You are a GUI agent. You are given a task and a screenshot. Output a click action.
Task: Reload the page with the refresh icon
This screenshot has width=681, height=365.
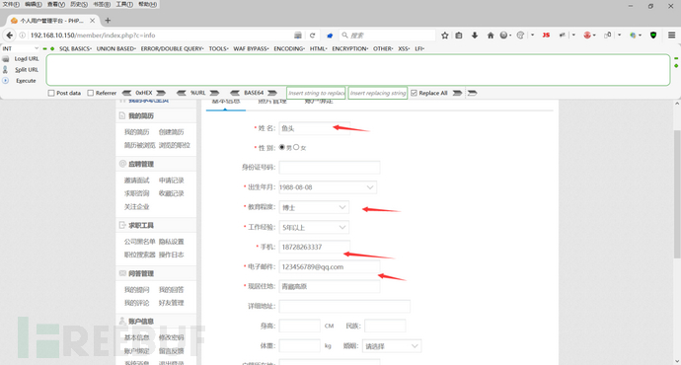[312, 36]
